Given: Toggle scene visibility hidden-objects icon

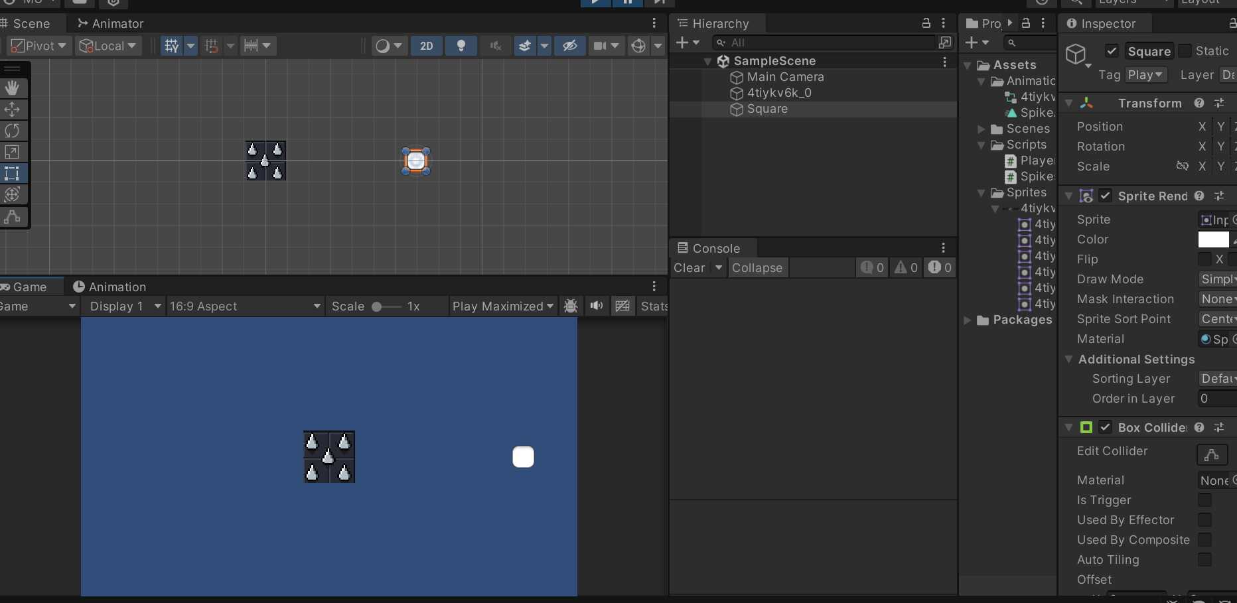Looking at the screenshot, I should (x=569, y=46).
